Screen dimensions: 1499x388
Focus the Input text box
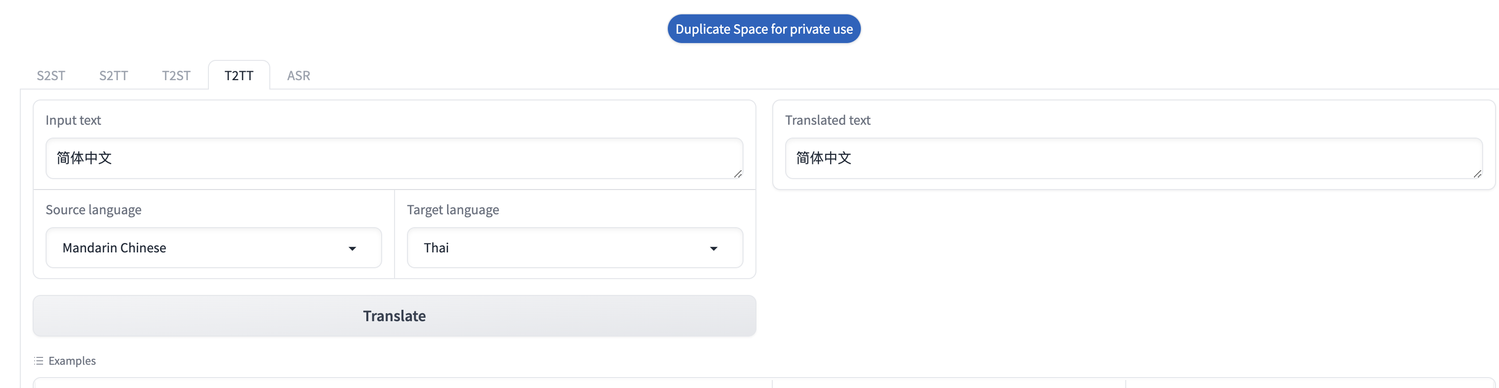(x=394, y=158)
